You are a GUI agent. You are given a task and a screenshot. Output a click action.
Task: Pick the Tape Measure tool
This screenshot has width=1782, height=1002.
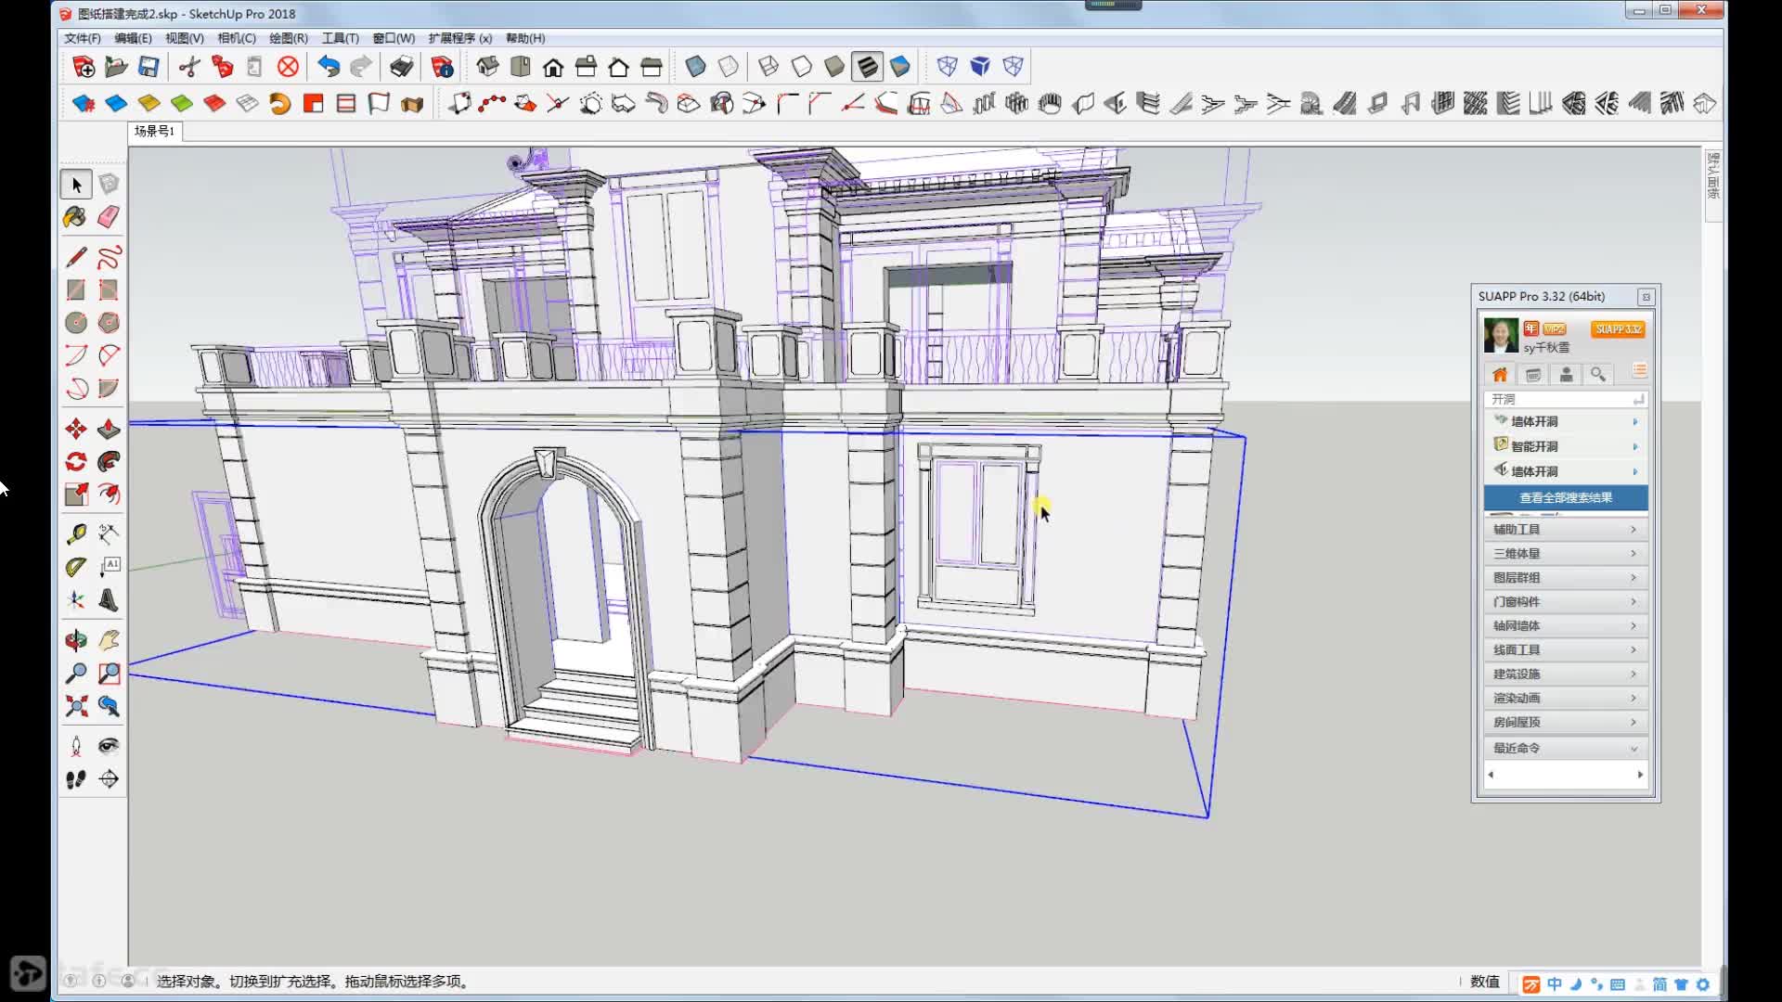click(x=76, y=534)
